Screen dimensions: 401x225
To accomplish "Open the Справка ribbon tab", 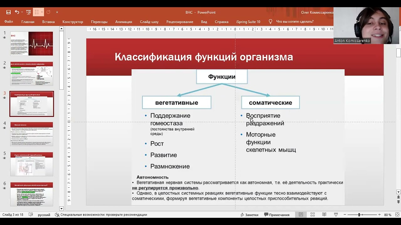I will point(221,22).
